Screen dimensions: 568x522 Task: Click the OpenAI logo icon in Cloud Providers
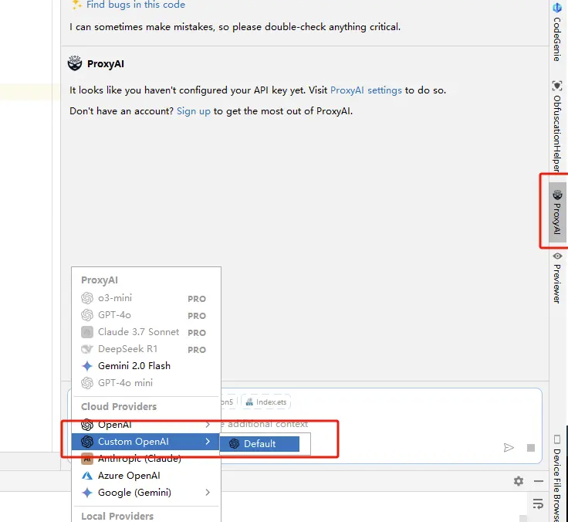87,425
